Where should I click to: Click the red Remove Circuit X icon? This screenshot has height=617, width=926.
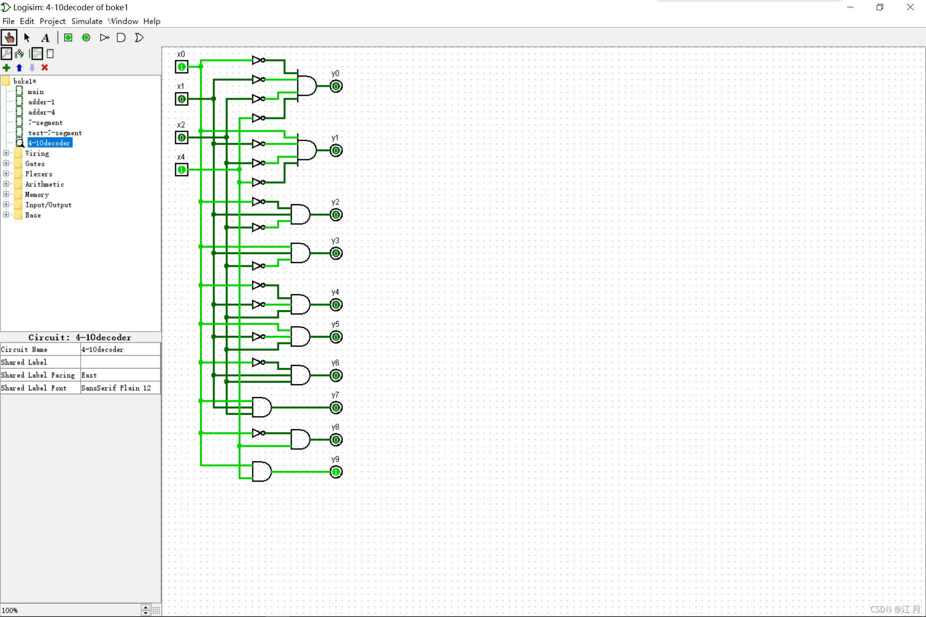pos(45,68)
